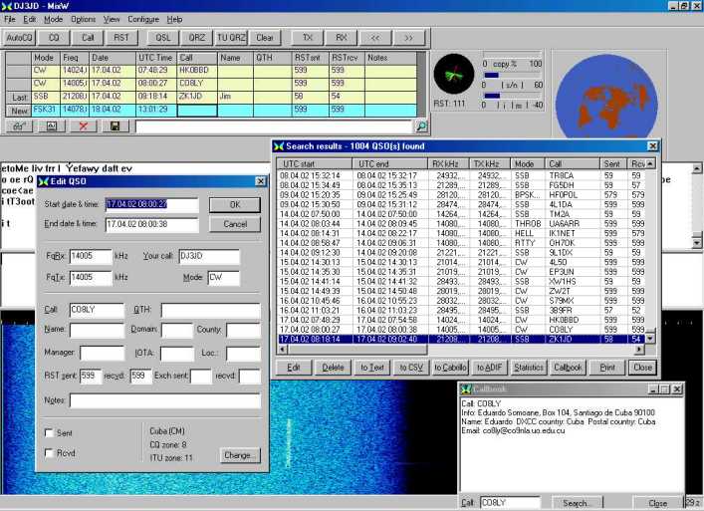704x511 pixels.
Task: Click the floppy disk save icon
Action: pos(115,127)
